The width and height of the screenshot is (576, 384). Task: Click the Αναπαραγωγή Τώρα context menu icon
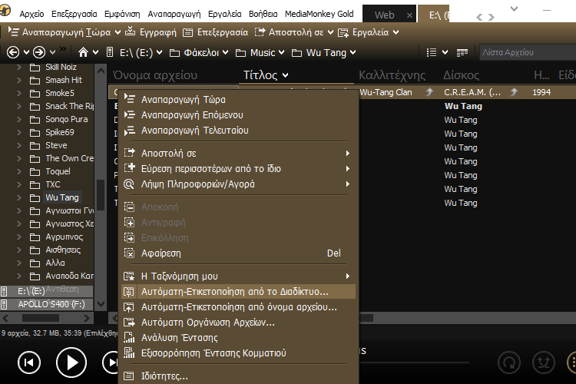pyautogui.click(x=129, y=99)
